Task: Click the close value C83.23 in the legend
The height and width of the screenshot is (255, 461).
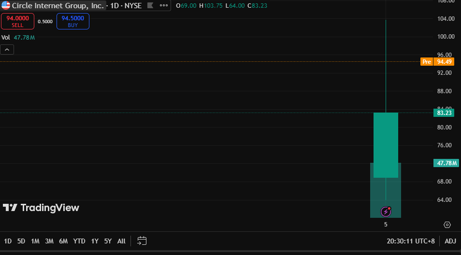Action: (257, 6)
